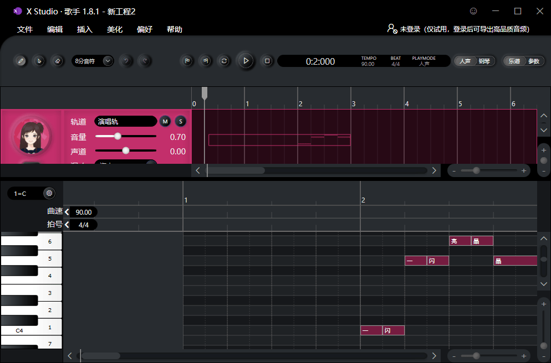Select the pencil note-drawing tool
This screenshot has width=551, height=363.
[x=21, y=61]
